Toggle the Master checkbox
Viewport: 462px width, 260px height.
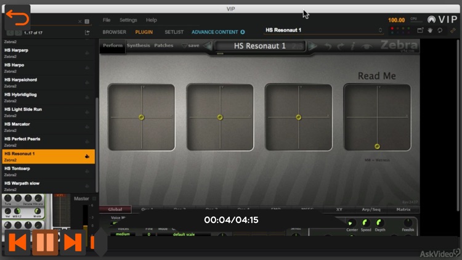click(94, 198)
